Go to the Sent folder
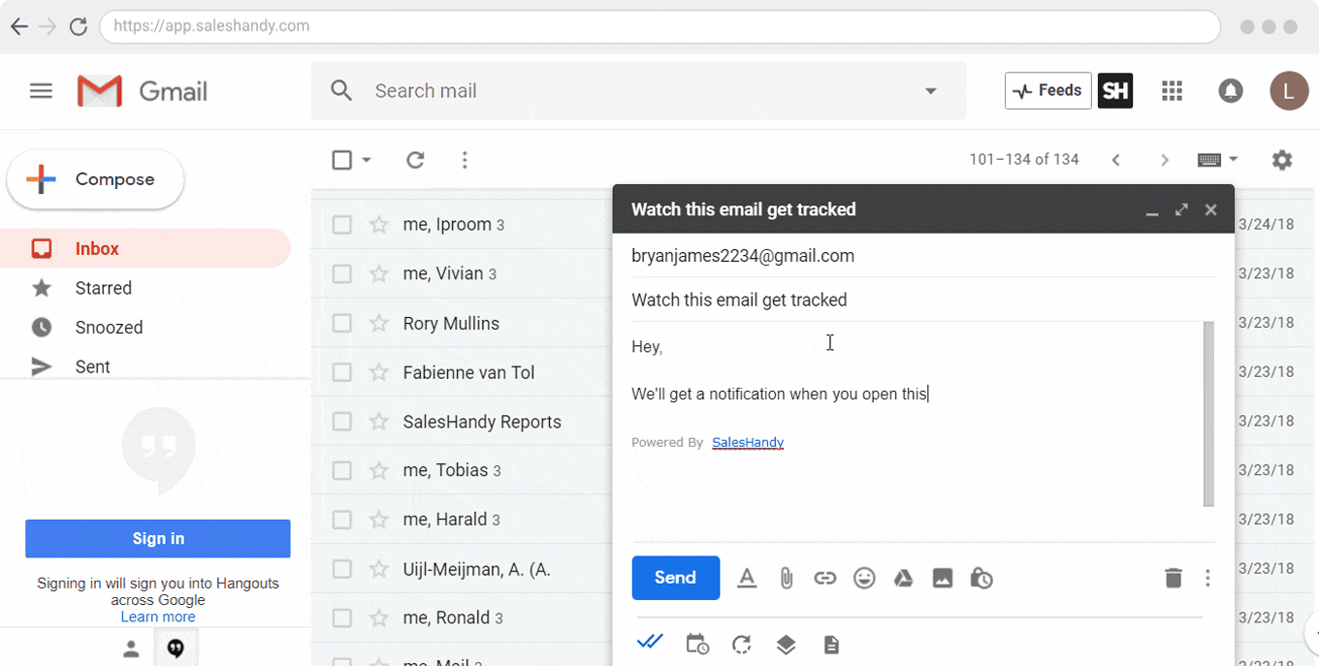Screen dimensions: 1319x666 pyautogui.click(x=92, y=366)
